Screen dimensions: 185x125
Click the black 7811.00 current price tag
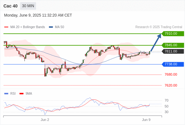click(173, 51)
